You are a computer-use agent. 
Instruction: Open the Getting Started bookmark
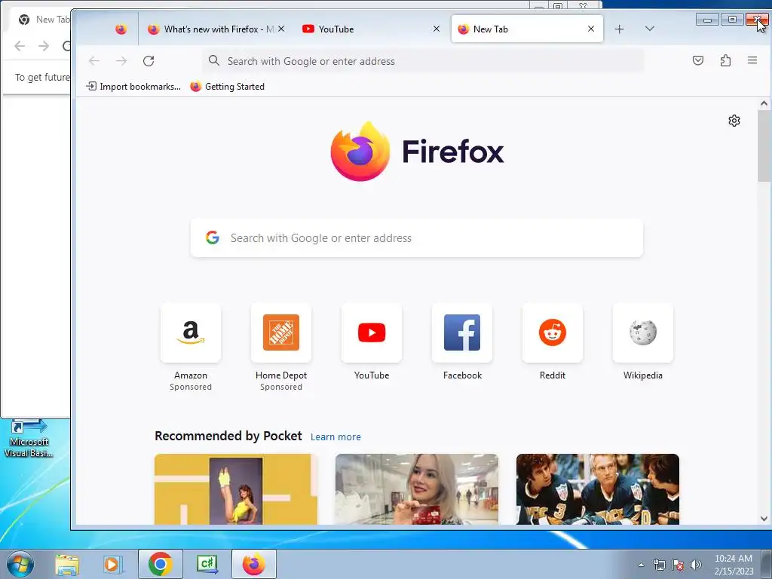228,87
